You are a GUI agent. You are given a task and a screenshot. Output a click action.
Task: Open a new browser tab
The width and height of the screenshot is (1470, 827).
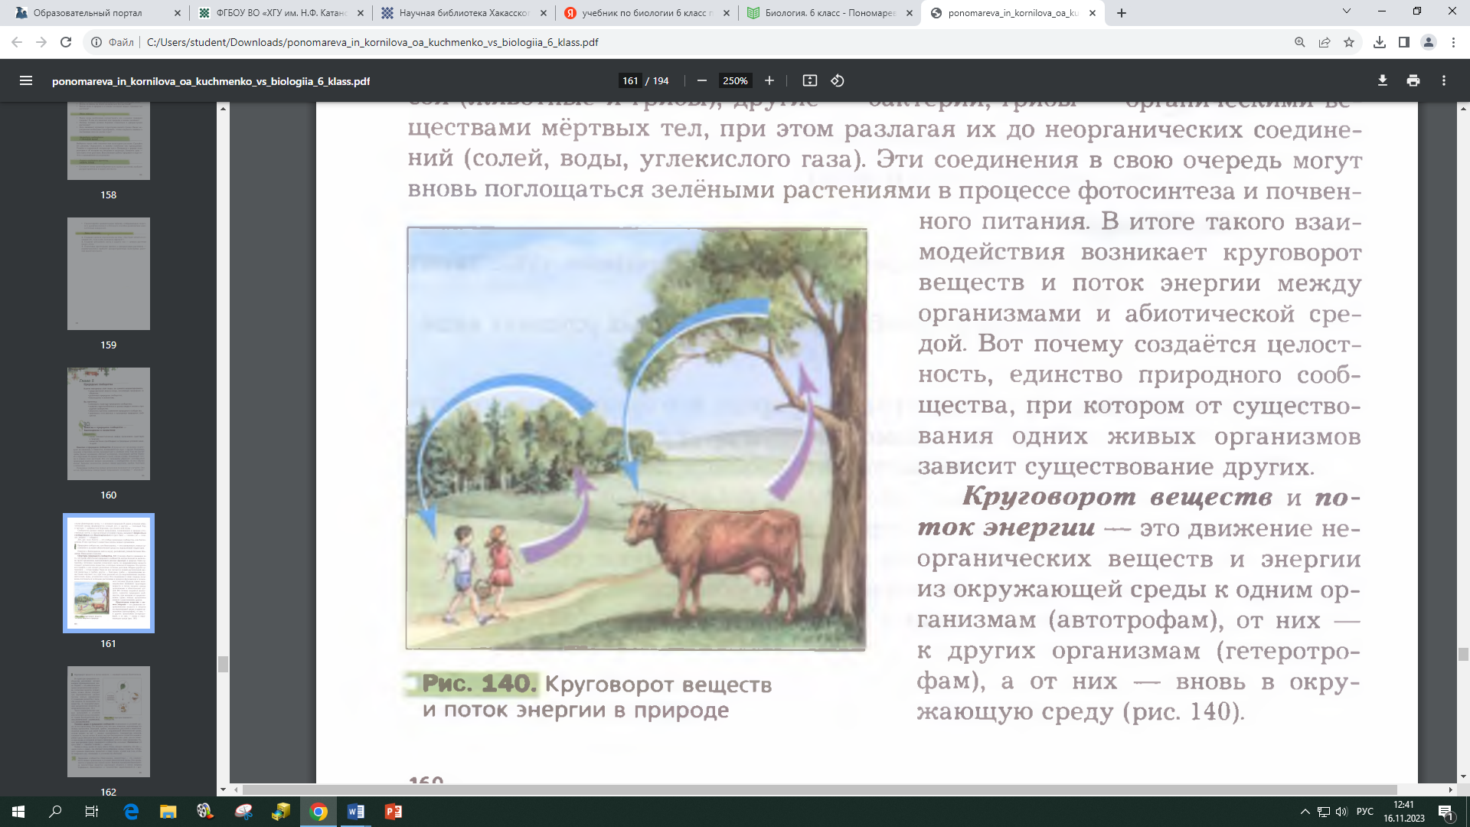point(1122,13)
